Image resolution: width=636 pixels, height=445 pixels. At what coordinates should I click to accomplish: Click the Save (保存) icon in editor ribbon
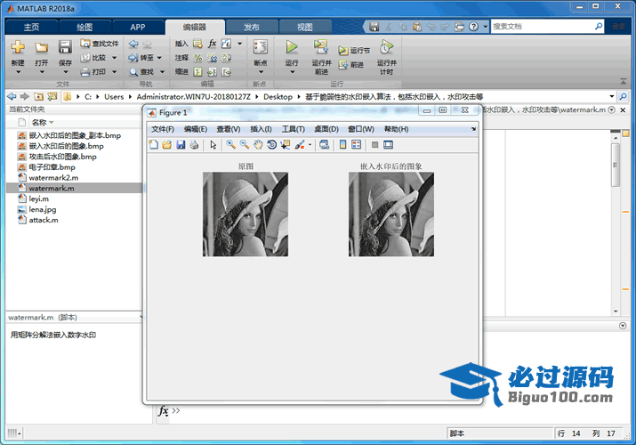(65, 47)
